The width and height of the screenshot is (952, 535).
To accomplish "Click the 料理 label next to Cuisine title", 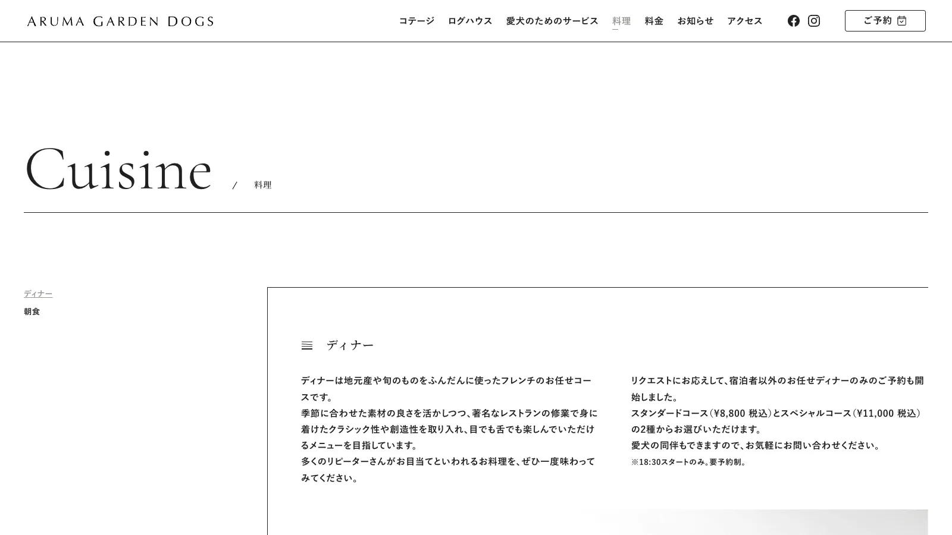I will 263,185.
